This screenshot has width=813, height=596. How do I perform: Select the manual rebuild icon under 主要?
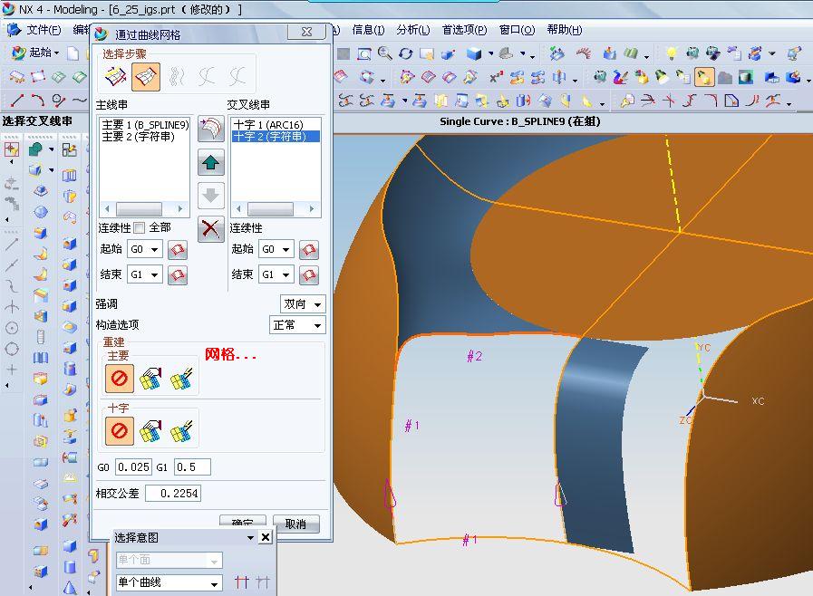[150, 379]
